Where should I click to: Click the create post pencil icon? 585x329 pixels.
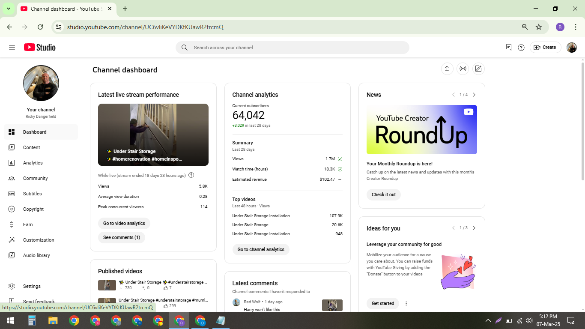pos(478,69)
